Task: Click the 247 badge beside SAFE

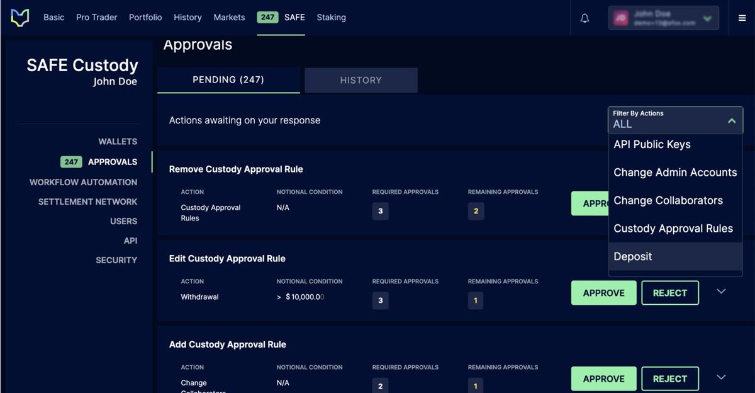Action: click(268, 18)
